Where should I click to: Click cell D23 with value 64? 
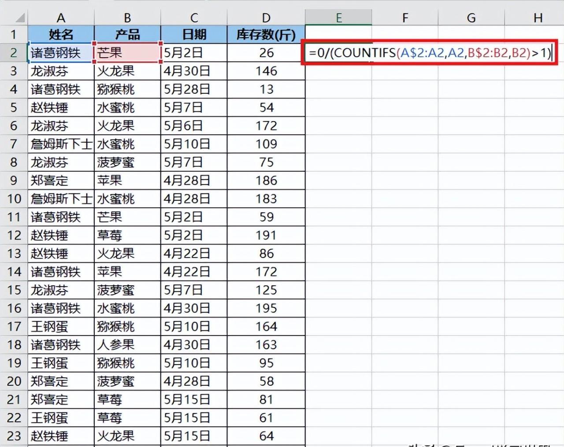266,436
